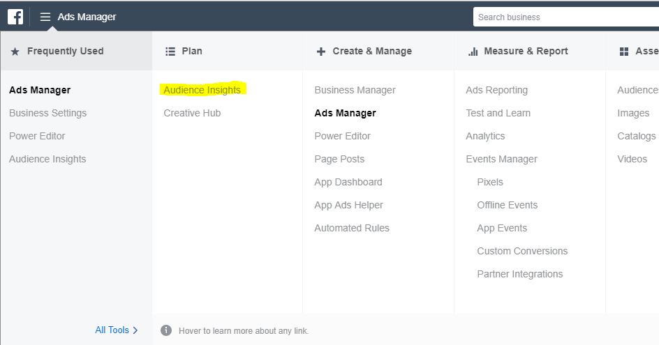
Task: Open App Dashboard
Action: pos(348,182)
